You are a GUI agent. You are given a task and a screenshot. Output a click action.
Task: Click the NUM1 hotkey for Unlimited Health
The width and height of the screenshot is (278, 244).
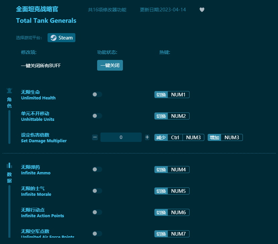[172, 94]
